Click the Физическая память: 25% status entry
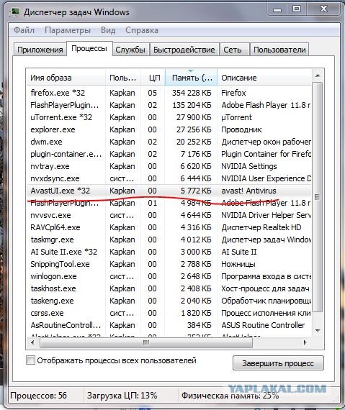345x410 pixels. click(x=230, y=395)
